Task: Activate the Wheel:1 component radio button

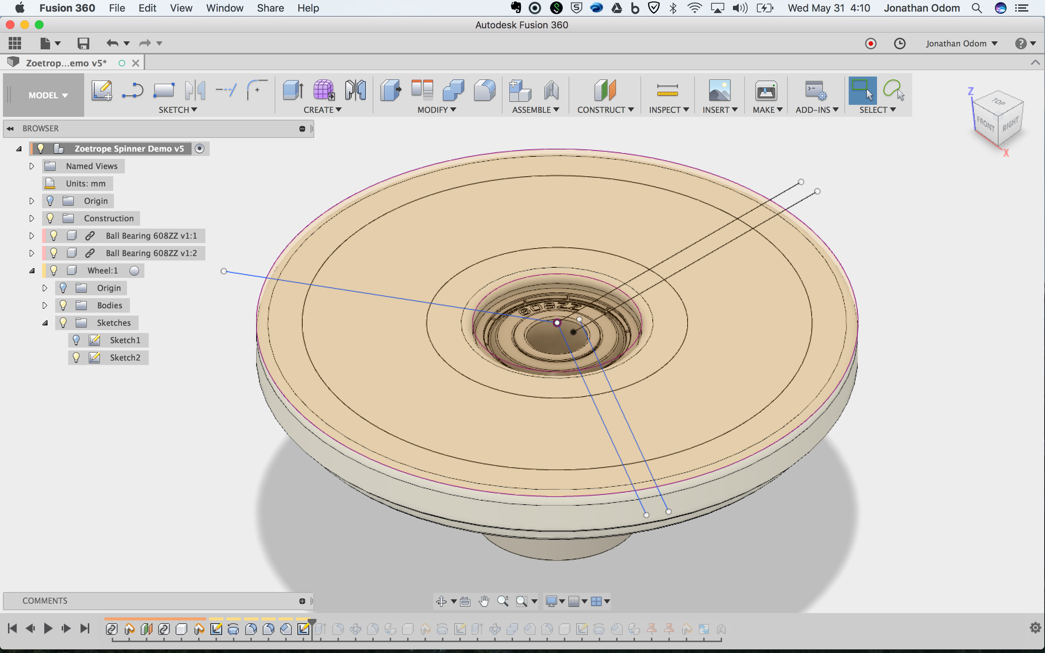Action: tap(134, 271)
